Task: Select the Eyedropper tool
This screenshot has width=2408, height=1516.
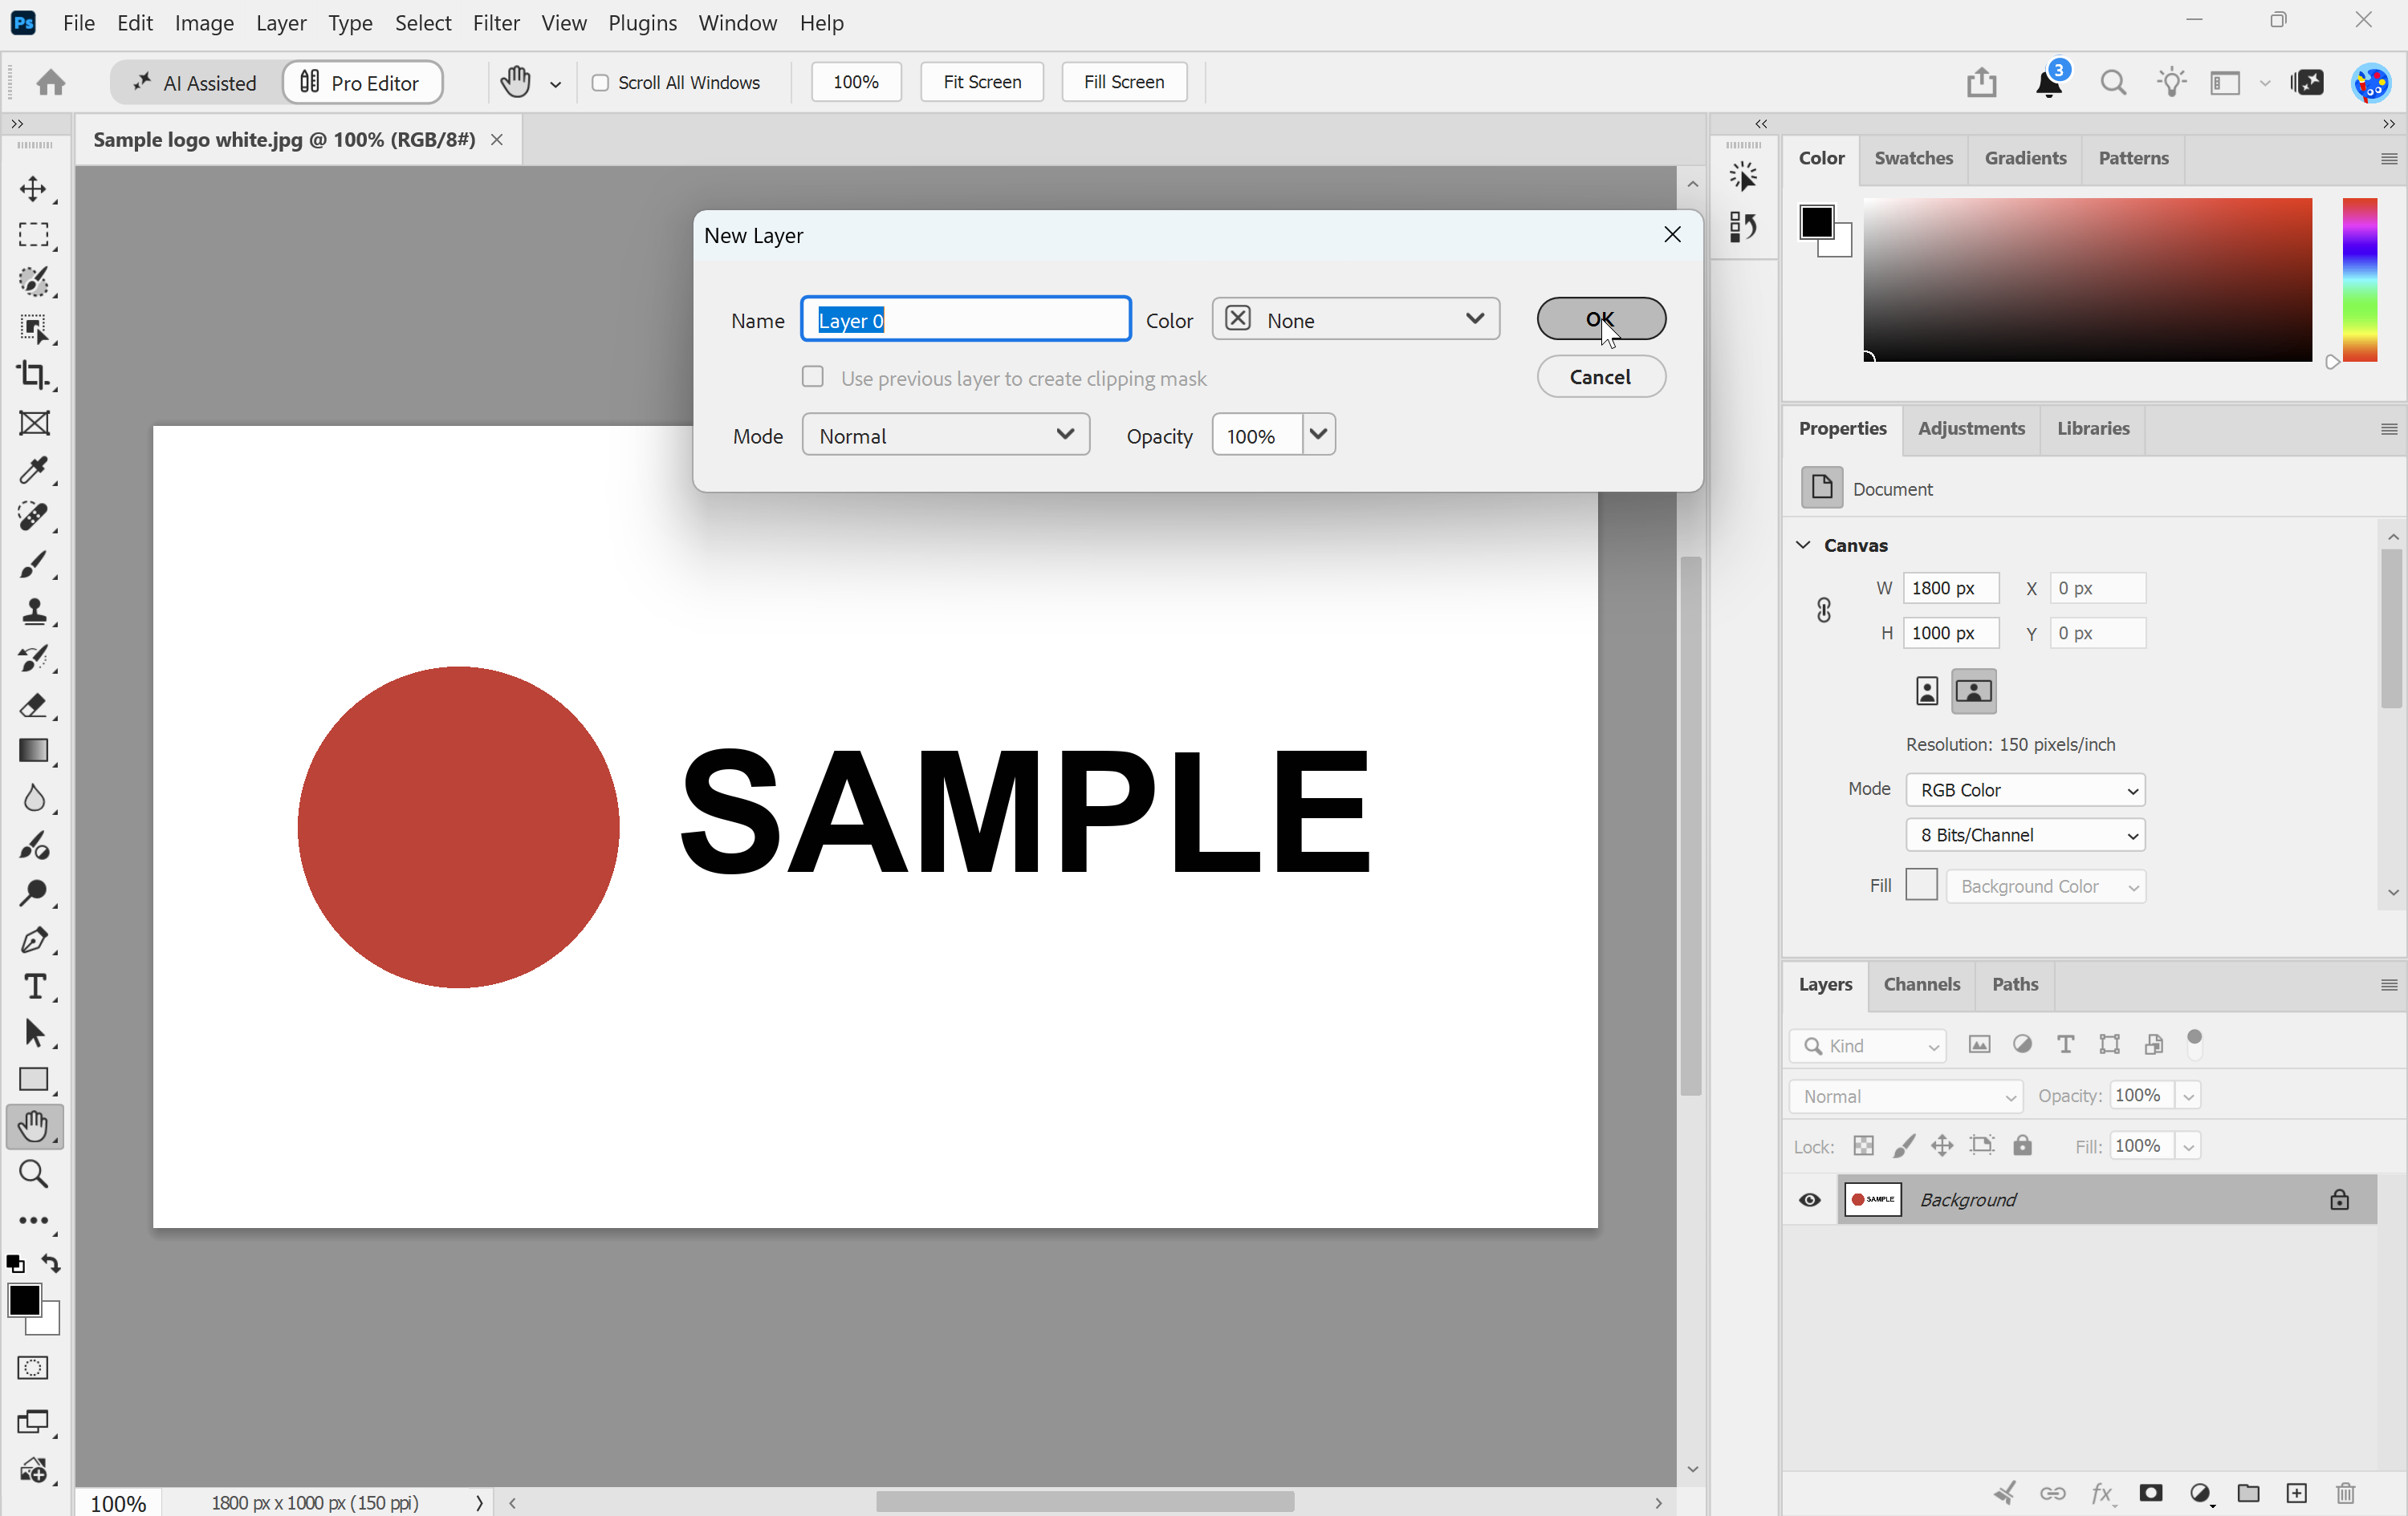Action: (33, 470)
